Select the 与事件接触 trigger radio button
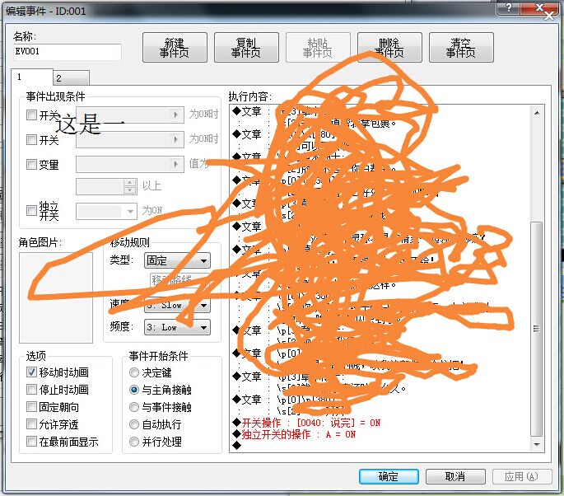Viewport: 564px width, 496px height. (134, 407)
